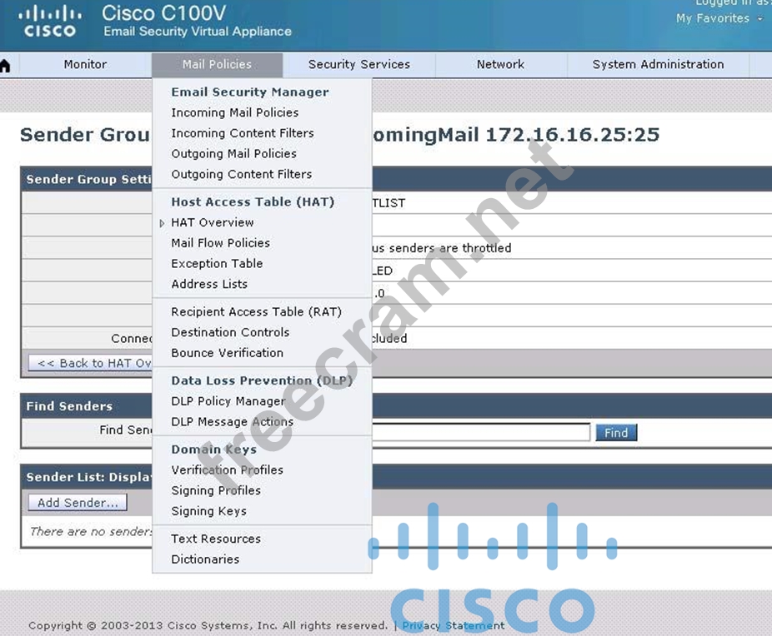Image resolution: width=772 pixels, height=636 pixels.
Task: Click the home icon in navigation bar
Action: pos(5,65)
